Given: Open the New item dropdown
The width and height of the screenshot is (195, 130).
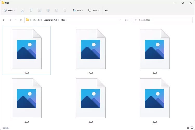Looking at the screenshot, I should point(9,10).
